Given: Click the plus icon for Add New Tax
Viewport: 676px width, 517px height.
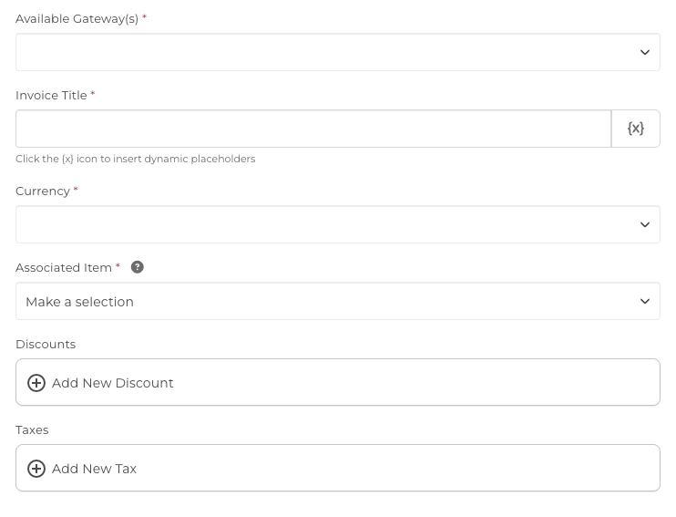Looking at the screenshot, I should [x=36, y=469].
